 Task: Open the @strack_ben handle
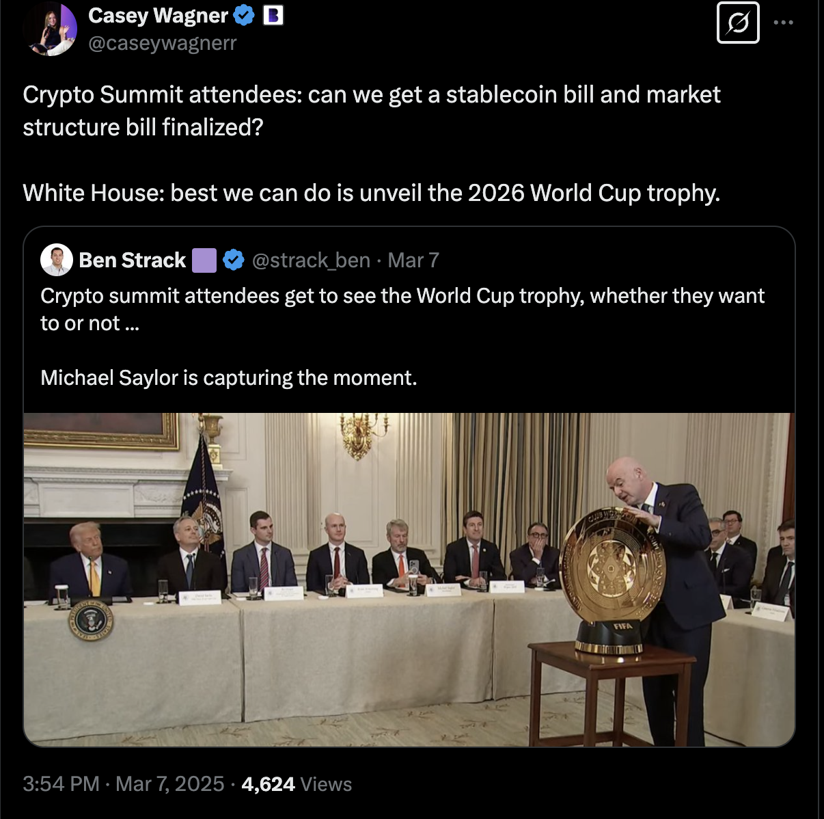click(x=311, y=260)
